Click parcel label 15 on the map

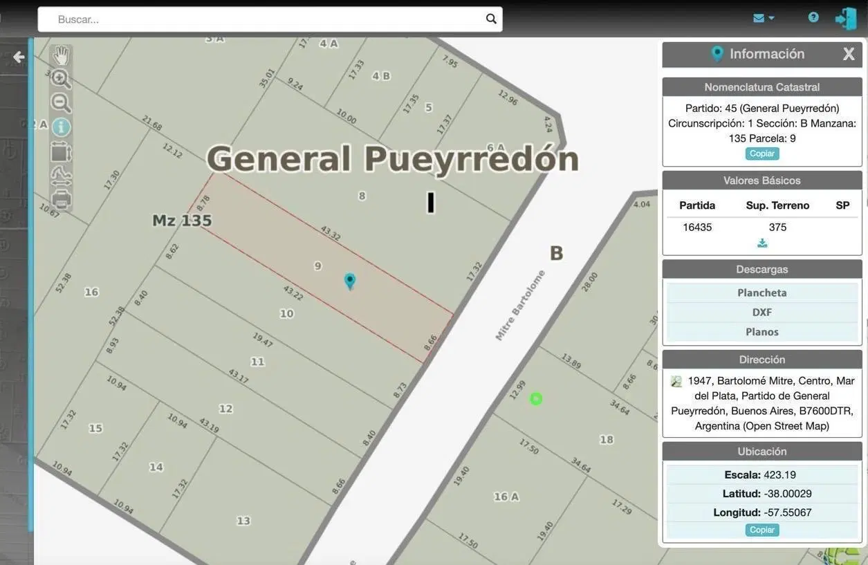click(95, 428)
